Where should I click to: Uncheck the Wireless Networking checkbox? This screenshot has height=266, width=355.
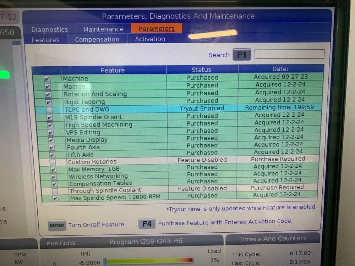tap(54, 177)
